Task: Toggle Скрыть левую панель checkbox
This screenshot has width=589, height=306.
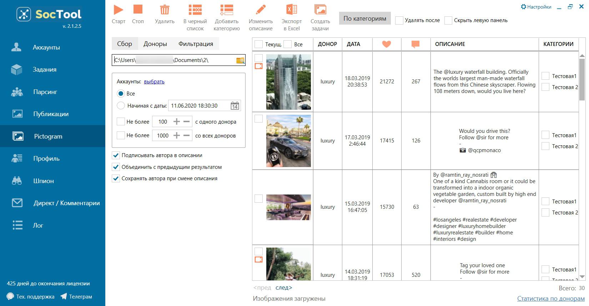Action: pos(448,20)
